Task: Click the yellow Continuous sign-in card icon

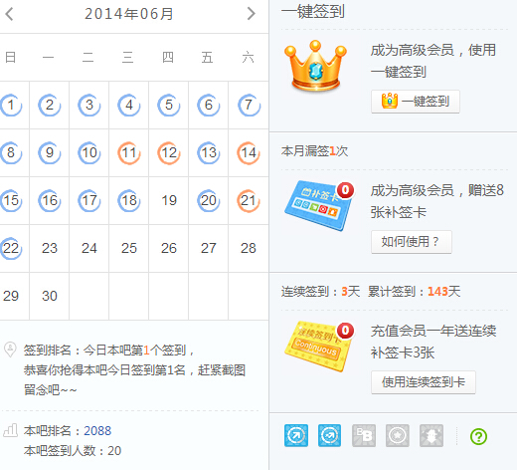Action: coord(319,347)
